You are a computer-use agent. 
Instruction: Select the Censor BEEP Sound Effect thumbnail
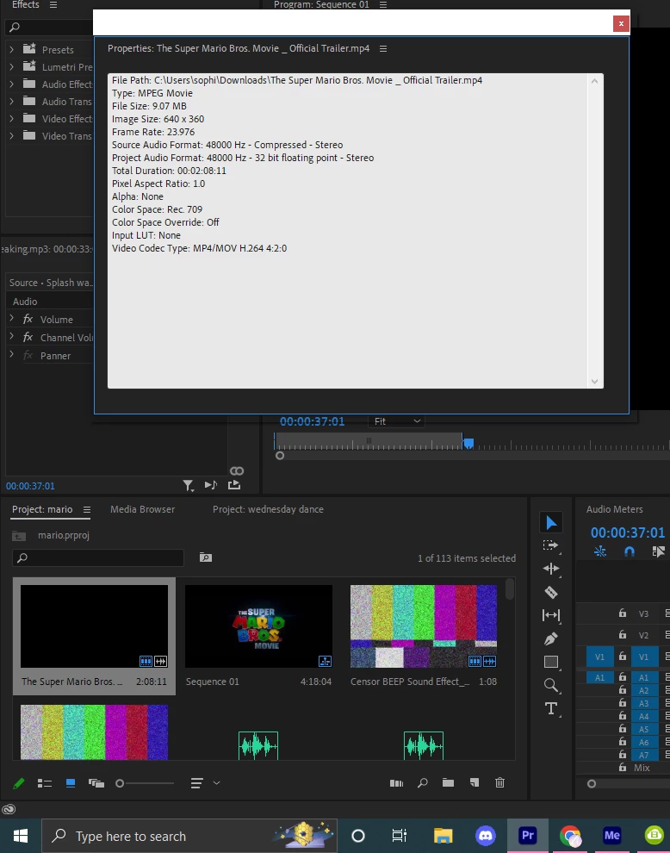[424, 626]
